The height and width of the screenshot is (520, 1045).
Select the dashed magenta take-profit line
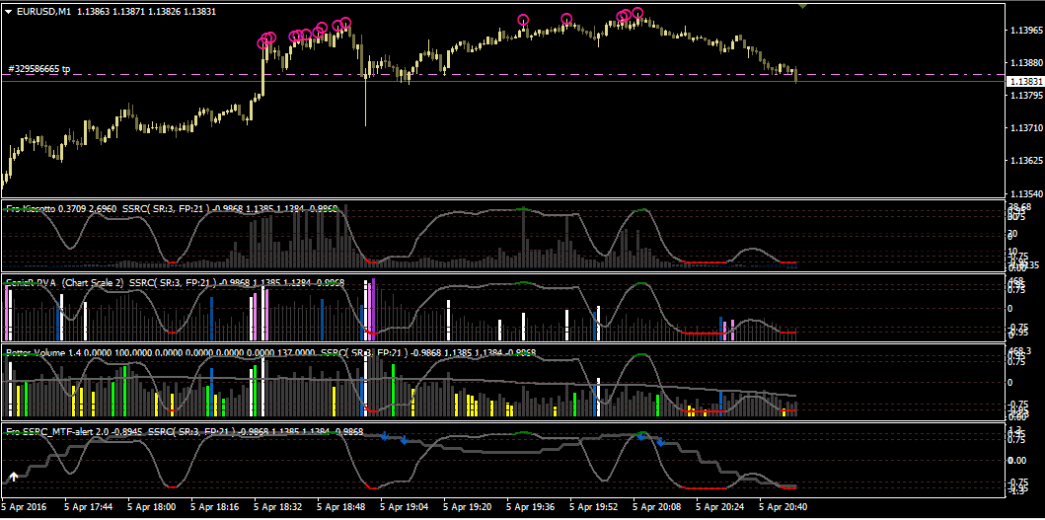point(501,75)
